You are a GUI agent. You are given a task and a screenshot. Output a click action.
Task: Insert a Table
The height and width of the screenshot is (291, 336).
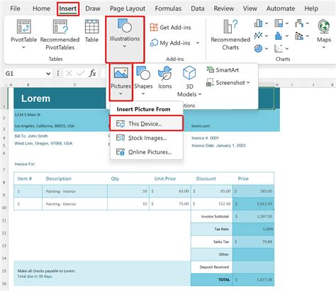(91, 31)
